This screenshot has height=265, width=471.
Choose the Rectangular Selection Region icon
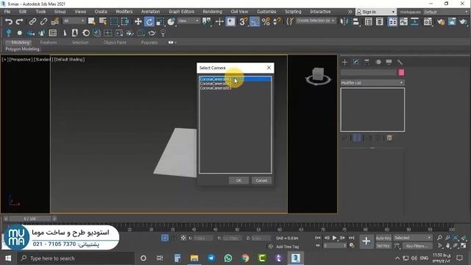(114, 21)
